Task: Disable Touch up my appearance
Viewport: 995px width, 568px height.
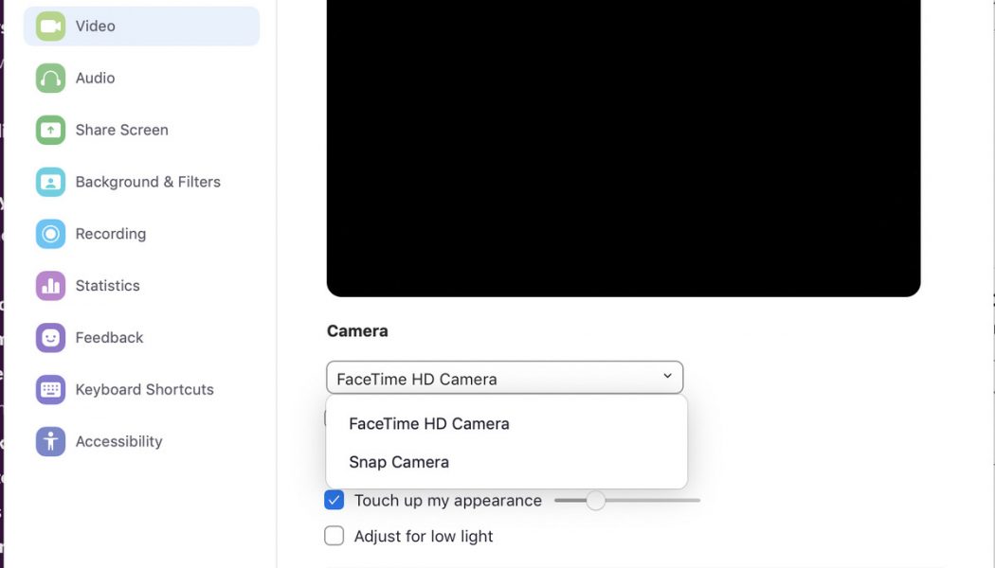Action: (x=334, y=500)
